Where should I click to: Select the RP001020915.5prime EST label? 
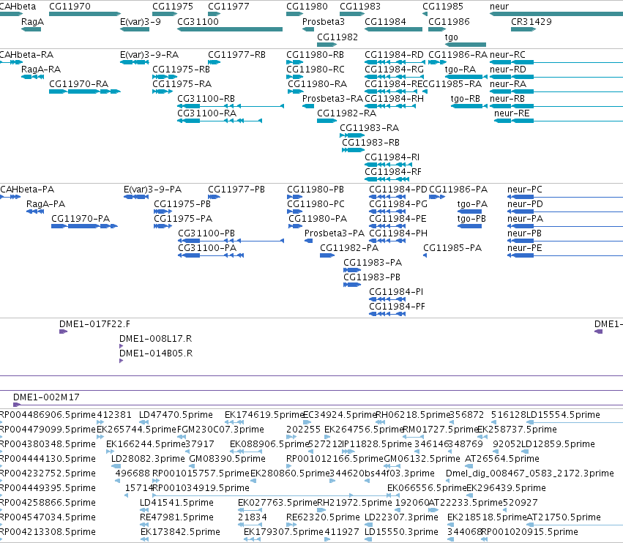tap(530, 532)
